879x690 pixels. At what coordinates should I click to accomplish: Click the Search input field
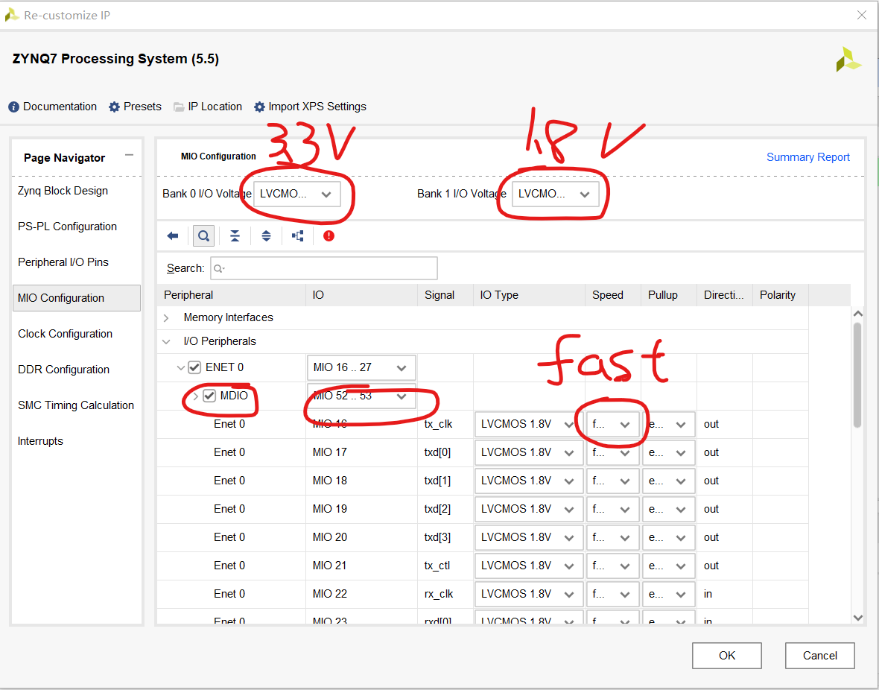click(323, 269)
